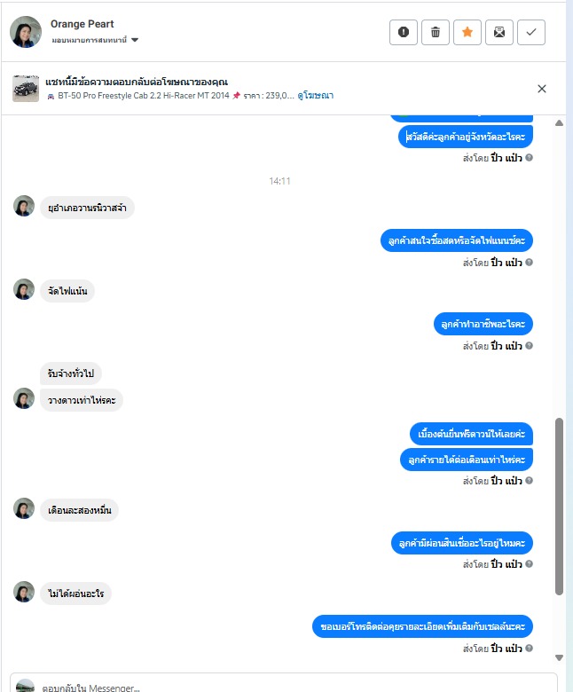The width and height of the screenshot is (573, 692).
Task: Delete conversation using trash icon
Action: pyautogui.click(x=435, y=32)
